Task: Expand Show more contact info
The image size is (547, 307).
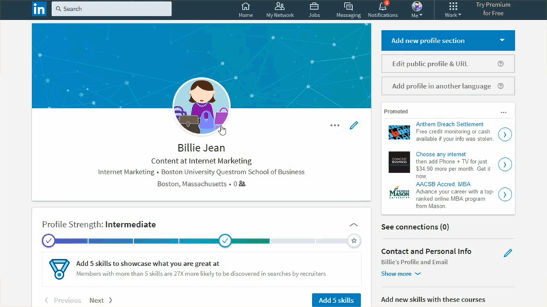Action: coord(401,273)
